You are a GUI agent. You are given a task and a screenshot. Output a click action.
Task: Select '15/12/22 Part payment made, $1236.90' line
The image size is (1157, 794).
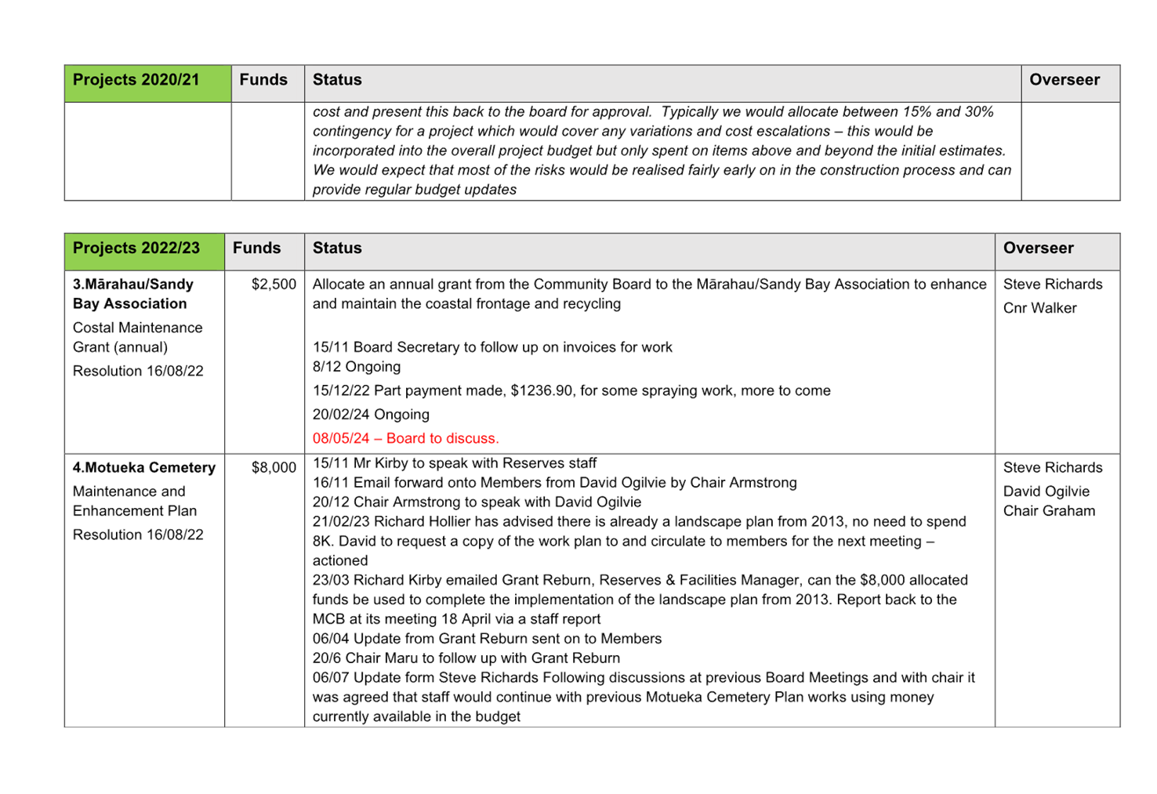(x=571, y=390)
